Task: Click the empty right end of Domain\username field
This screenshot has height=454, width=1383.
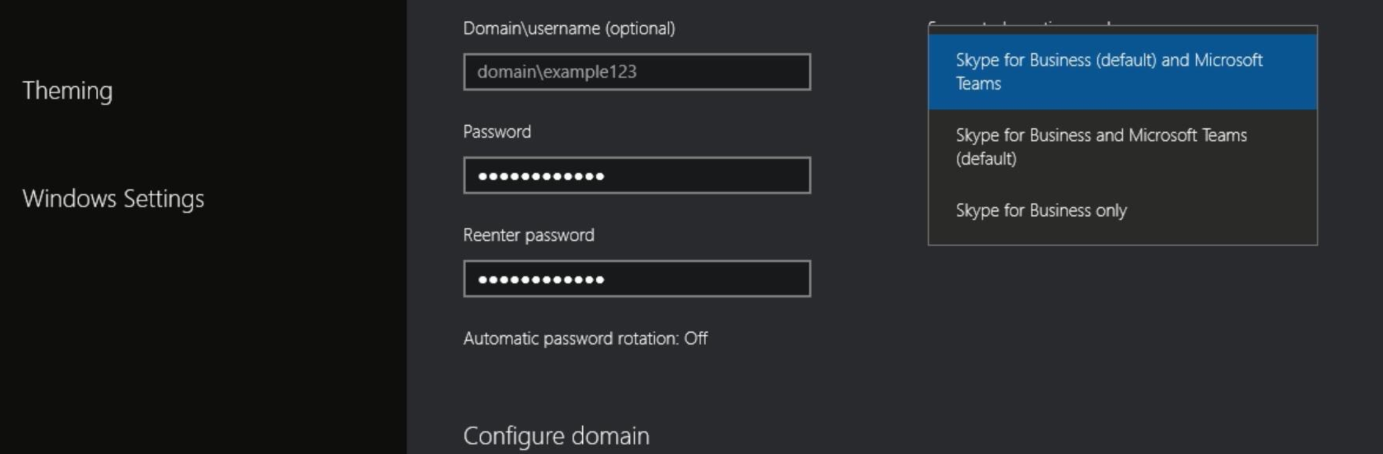Action: coord(770,72)
